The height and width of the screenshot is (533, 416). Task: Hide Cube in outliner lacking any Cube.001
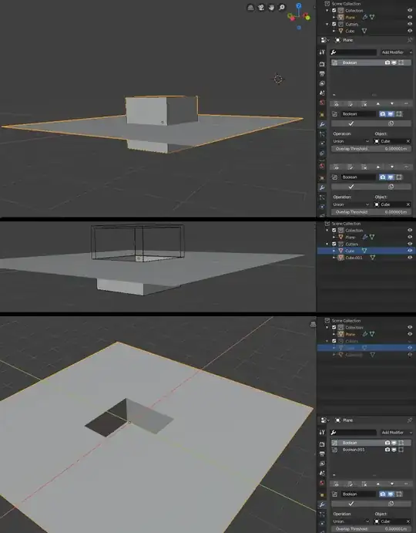click(410, 31)
